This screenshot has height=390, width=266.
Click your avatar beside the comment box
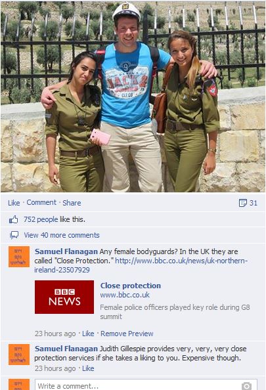pos(19,385)
